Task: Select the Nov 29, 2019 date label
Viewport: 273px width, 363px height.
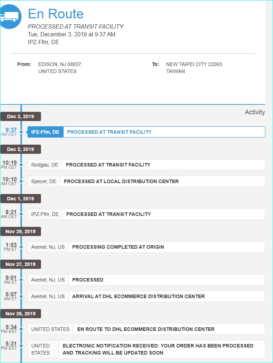Action: click(x=20, y=231)
